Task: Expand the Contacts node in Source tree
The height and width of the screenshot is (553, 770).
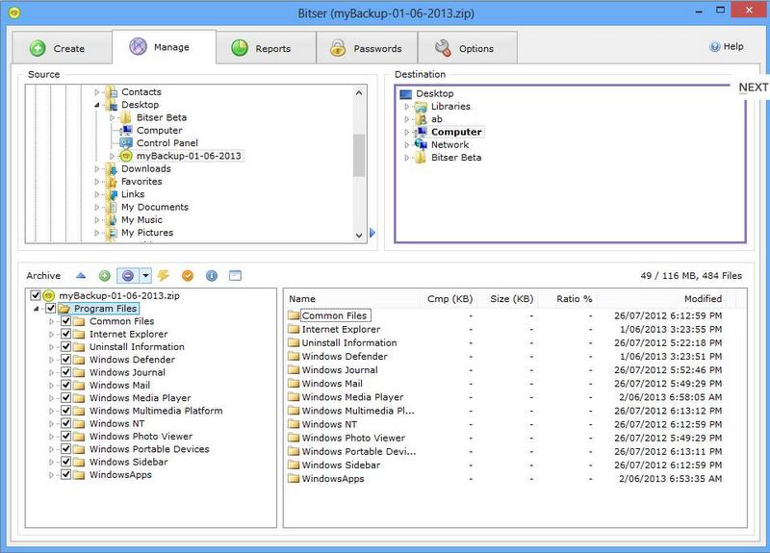Action: (x=97, y=91)
